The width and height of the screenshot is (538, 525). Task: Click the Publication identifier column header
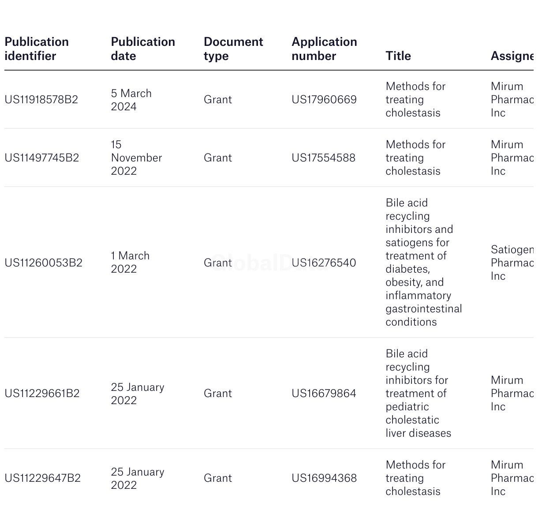(37, 49)
